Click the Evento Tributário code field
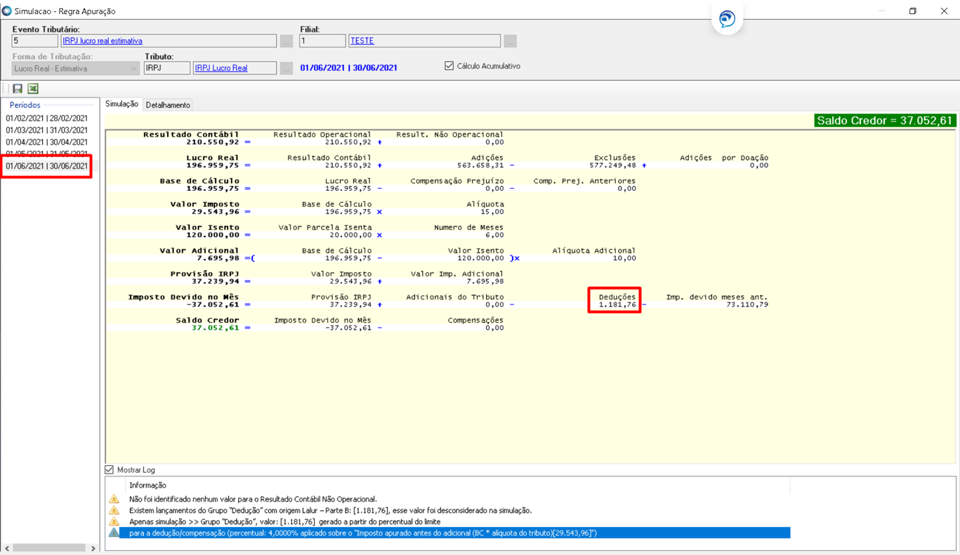960x555 pixels. tap(35, 41)
